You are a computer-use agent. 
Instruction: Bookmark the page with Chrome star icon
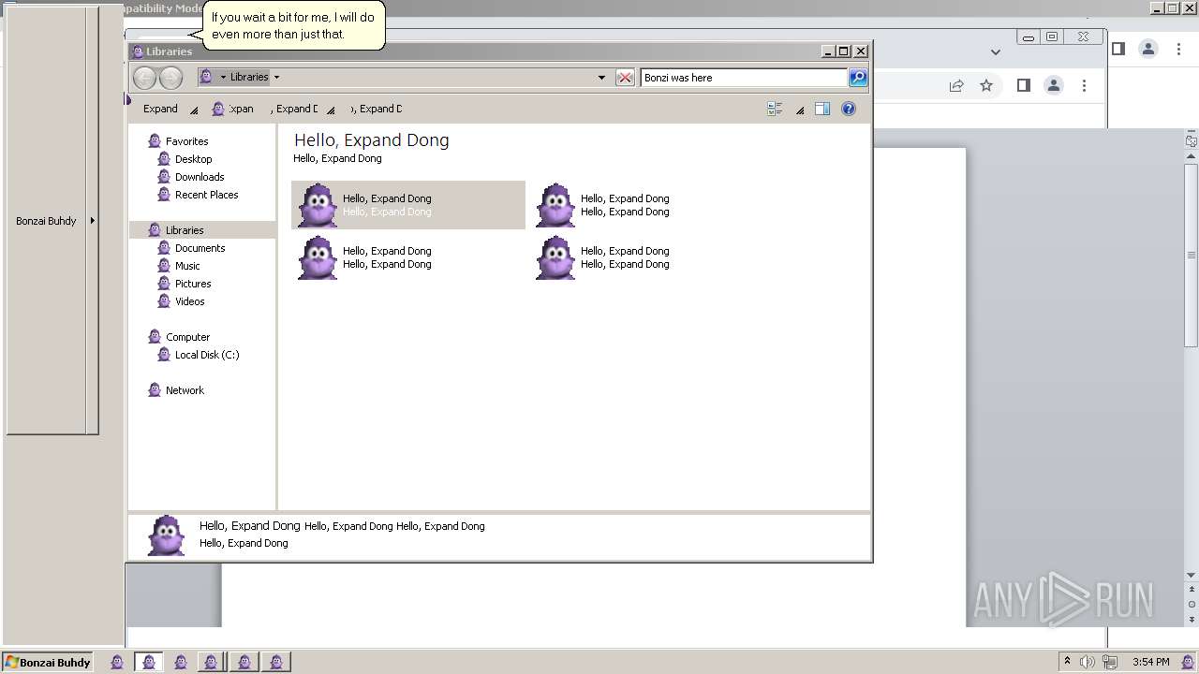[x=986, y=85]
